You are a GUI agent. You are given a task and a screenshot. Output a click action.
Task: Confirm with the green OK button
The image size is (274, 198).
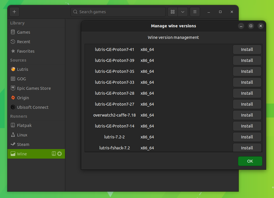250,161
